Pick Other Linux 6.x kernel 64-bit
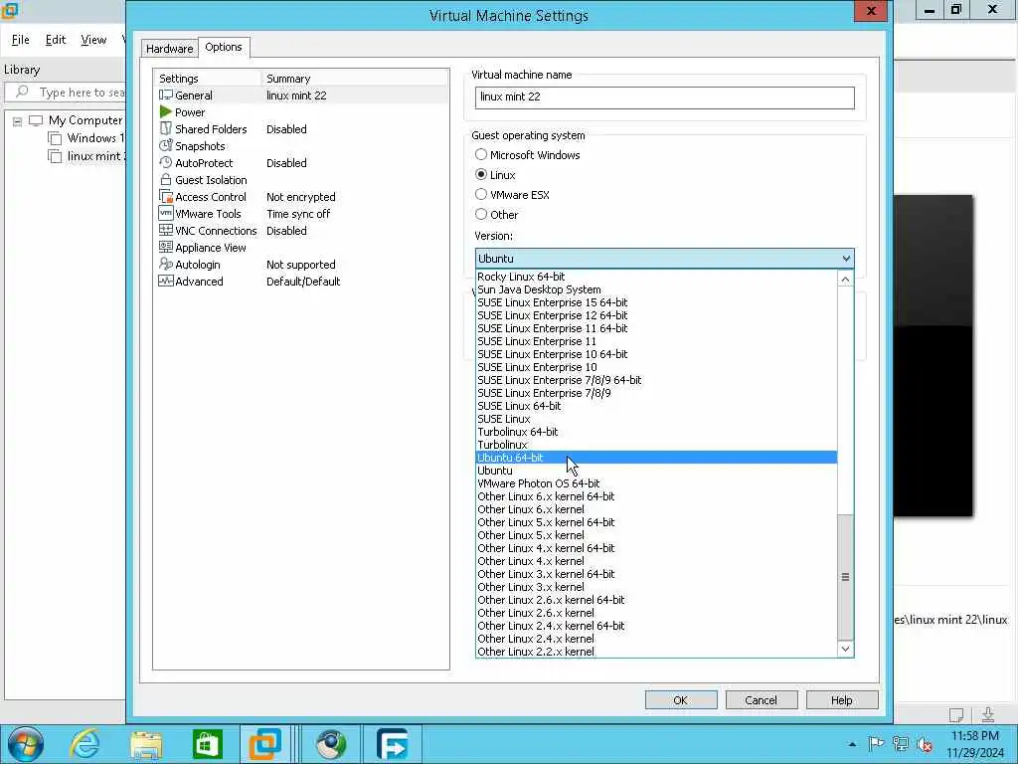 point(656,496)
